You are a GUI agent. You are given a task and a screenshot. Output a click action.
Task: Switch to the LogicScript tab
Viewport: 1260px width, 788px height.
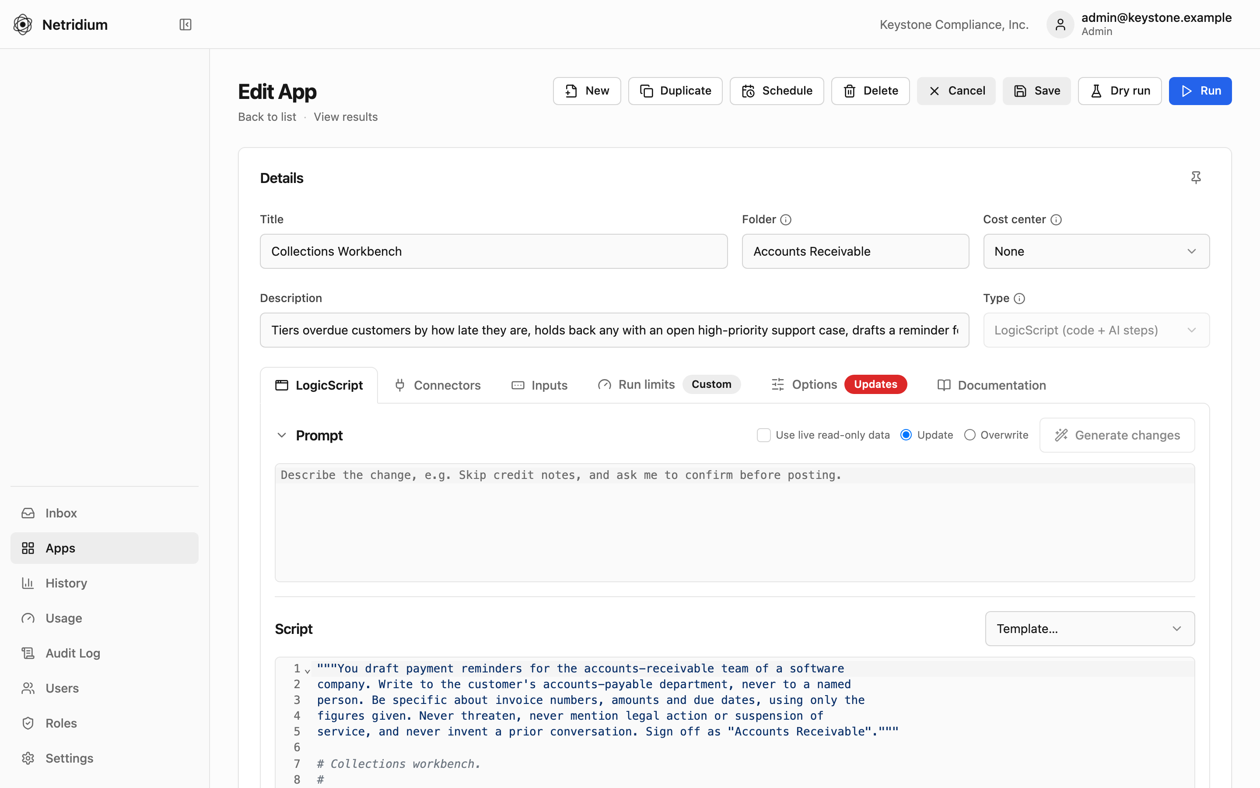(x=318, y=385)
